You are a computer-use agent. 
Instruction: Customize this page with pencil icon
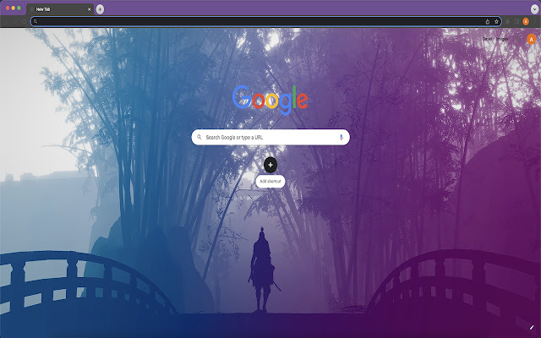tap(532, 327)
